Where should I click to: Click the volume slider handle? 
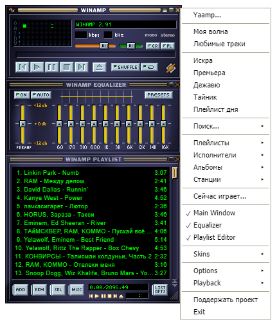tap(104, 46)
